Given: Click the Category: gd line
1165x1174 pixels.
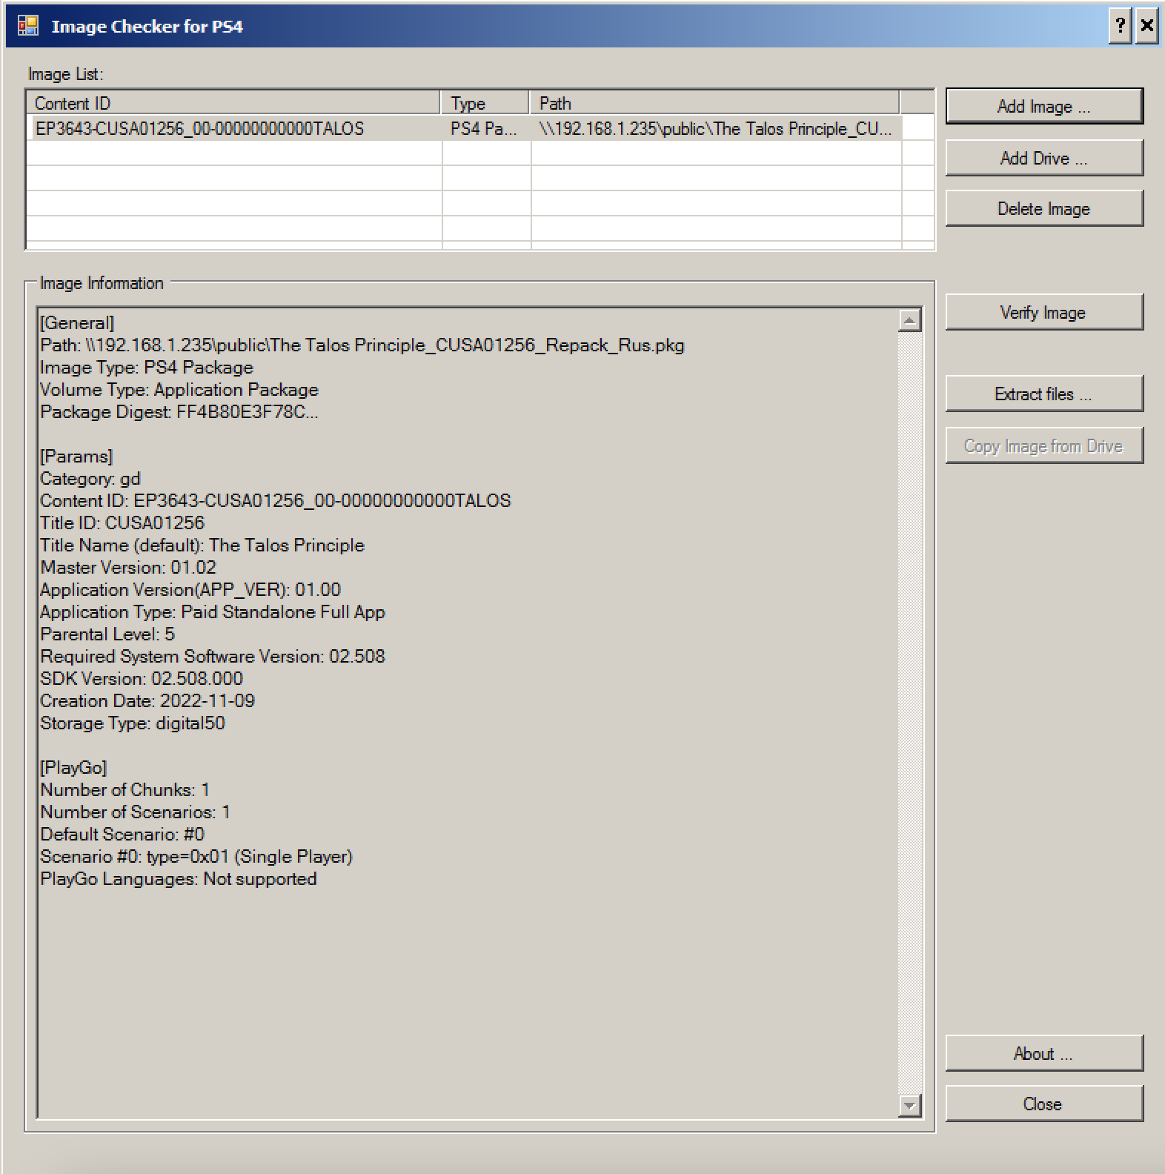Looking at the screenshot, I should tap(90, 479).
